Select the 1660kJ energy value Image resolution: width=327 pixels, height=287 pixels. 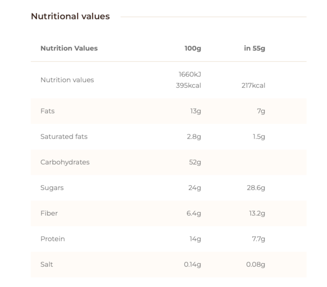[190, 74]
